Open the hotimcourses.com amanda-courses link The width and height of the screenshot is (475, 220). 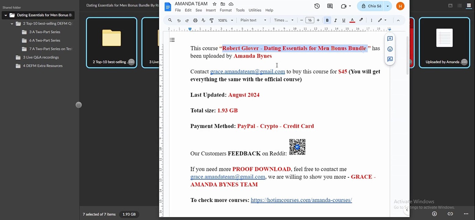301,200
